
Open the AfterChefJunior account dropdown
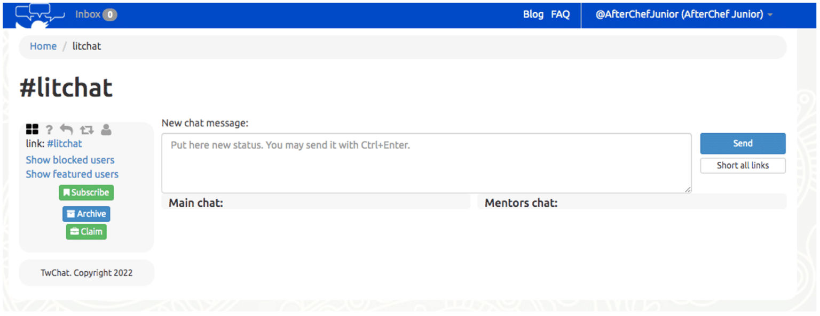click(684, 14)
